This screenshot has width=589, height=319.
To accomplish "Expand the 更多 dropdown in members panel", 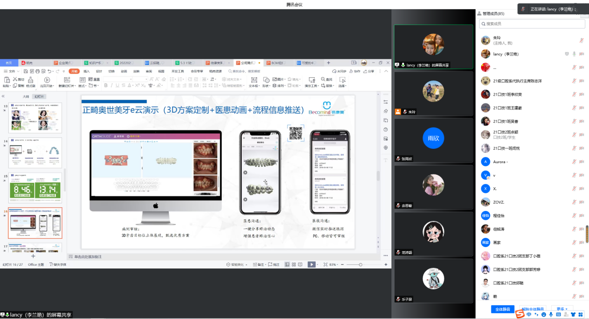I will [562, 309].
